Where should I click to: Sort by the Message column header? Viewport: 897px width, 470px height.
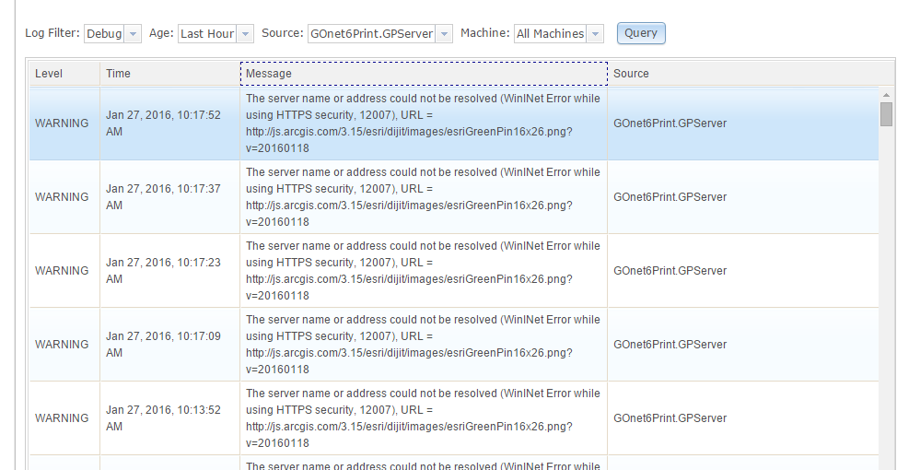coord(424,74)
